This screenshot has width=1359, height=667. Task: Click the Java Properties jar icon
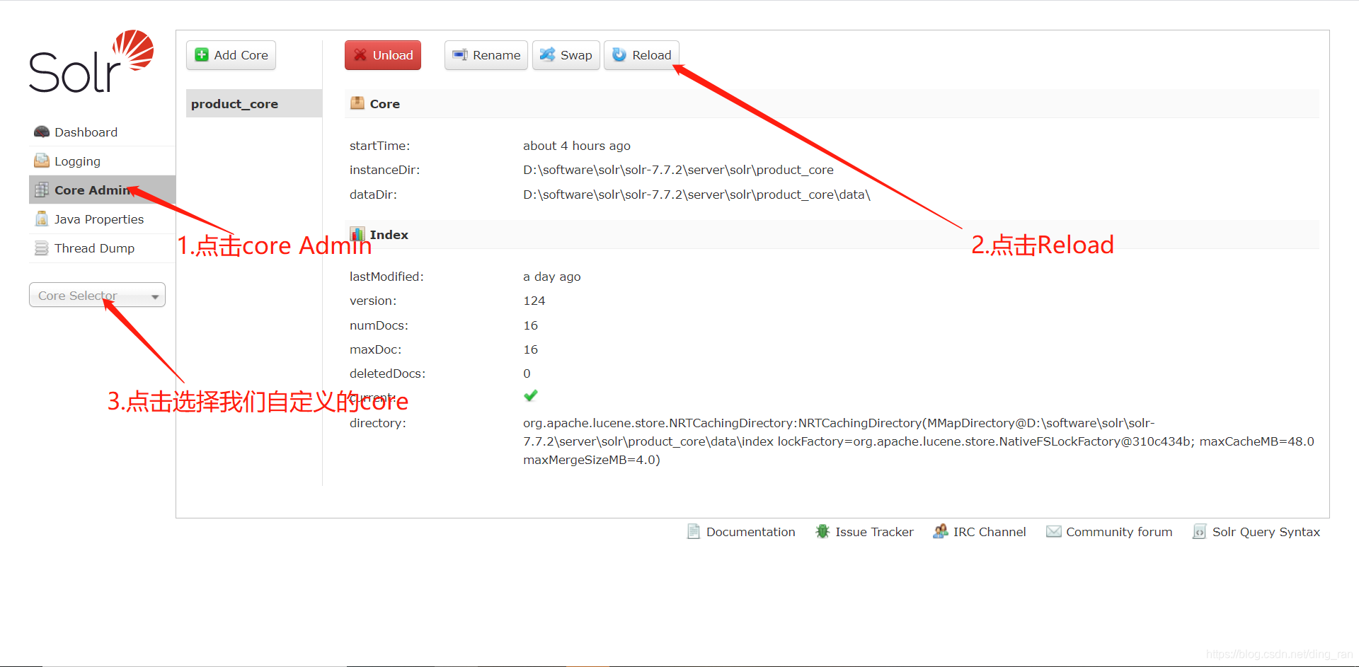42,219
